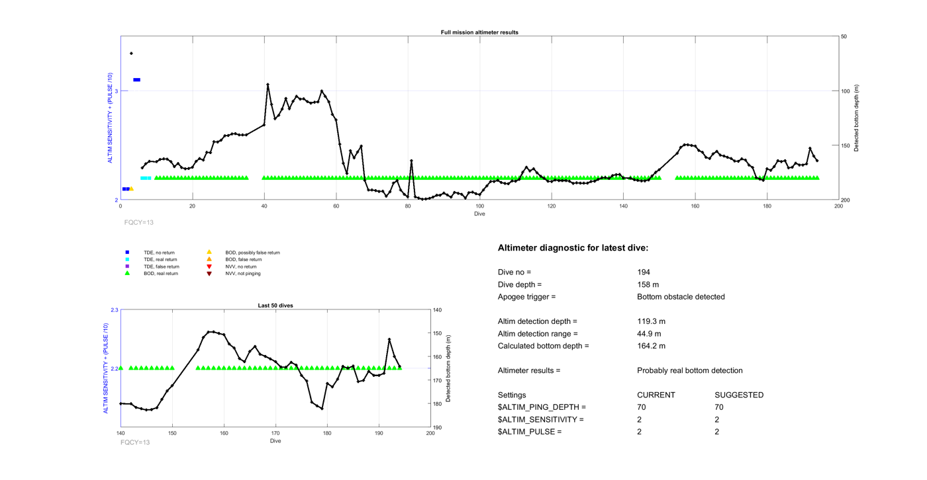Click the 'SUGGESTED' column header
Viewport: 927px width, 480px height.
tap(739, 395)
